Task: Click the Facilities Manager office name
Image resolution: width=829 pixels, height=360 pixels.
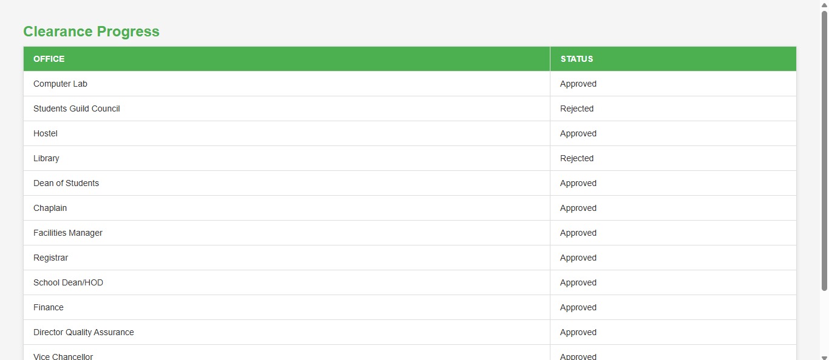Action: 68,233
